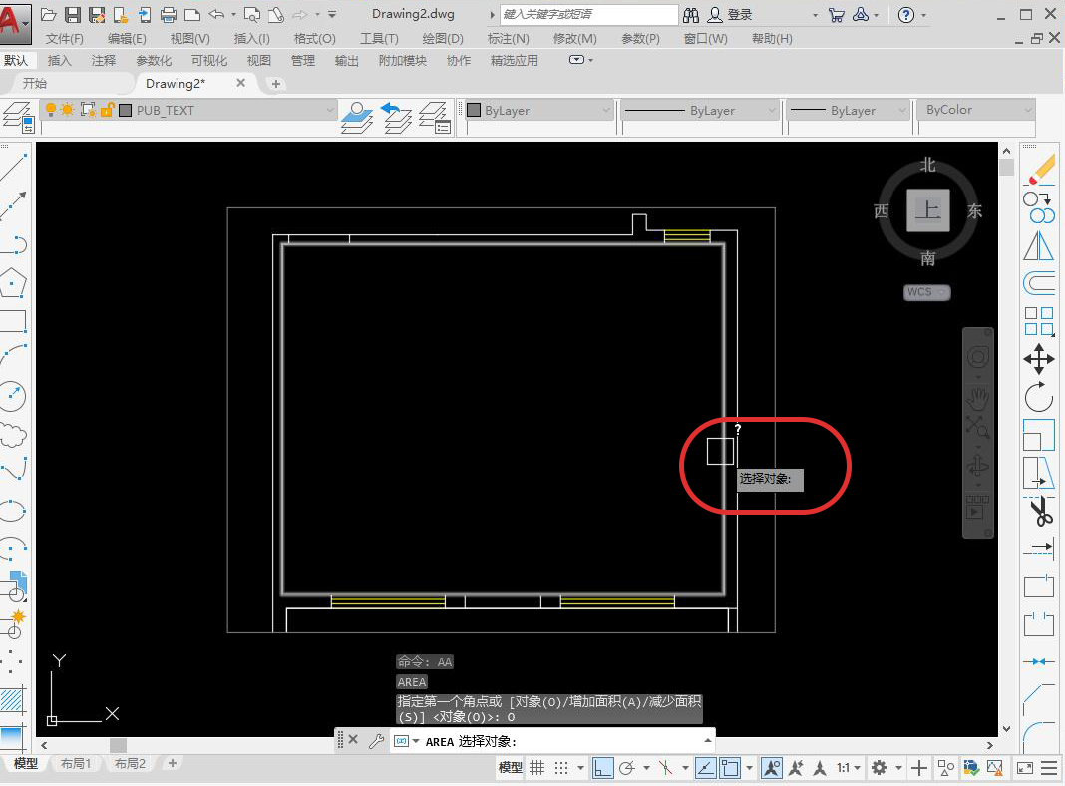Image resolution: width=1065 pixels, height=786 pixels.
Task: Select the Copy objects tool
Action: (x=1039, y=207)
